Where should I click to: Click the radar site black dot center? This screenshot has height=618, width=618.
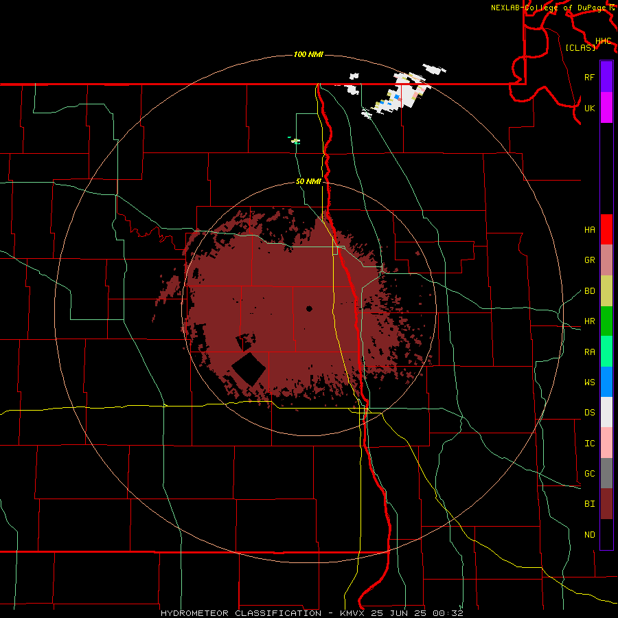[309, 308]
